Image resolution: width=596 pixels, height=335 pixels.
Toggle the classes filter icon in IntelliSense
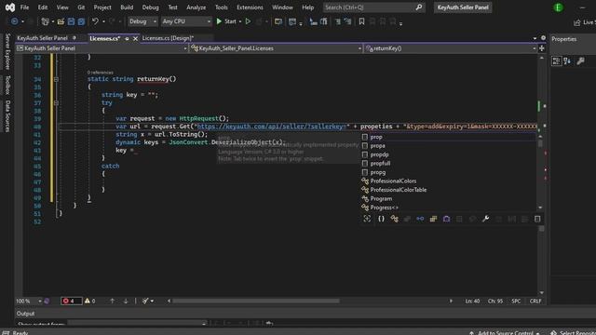coord(394,219)
